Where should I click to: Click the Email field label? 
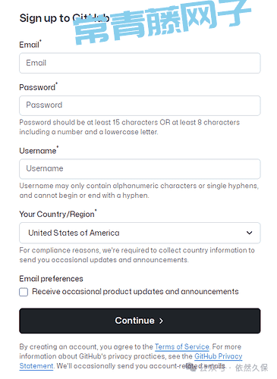[x=30, y=45]
